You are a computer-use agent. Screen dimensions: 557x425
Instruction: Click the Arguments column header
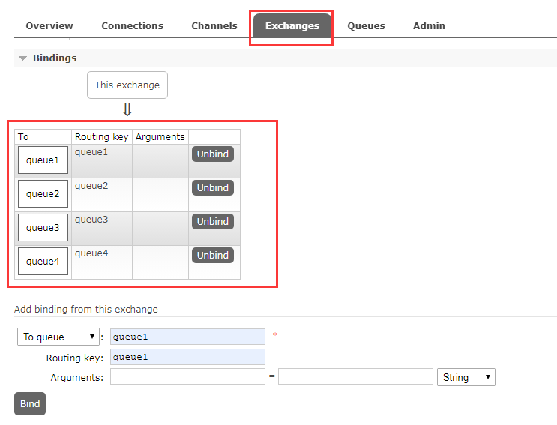click(x=160, y=136)
